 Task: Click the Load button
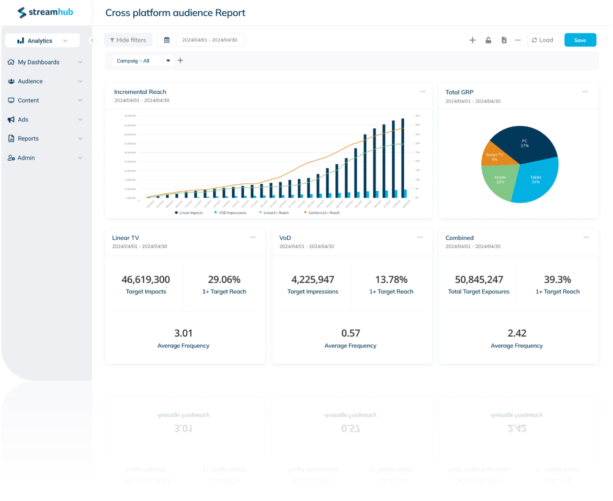[543, 40]
